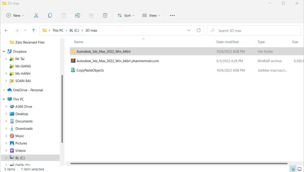The height and width of the screenshot is (172, 304).
Task: Sort by the Size column header
Action: coord(295,42)
